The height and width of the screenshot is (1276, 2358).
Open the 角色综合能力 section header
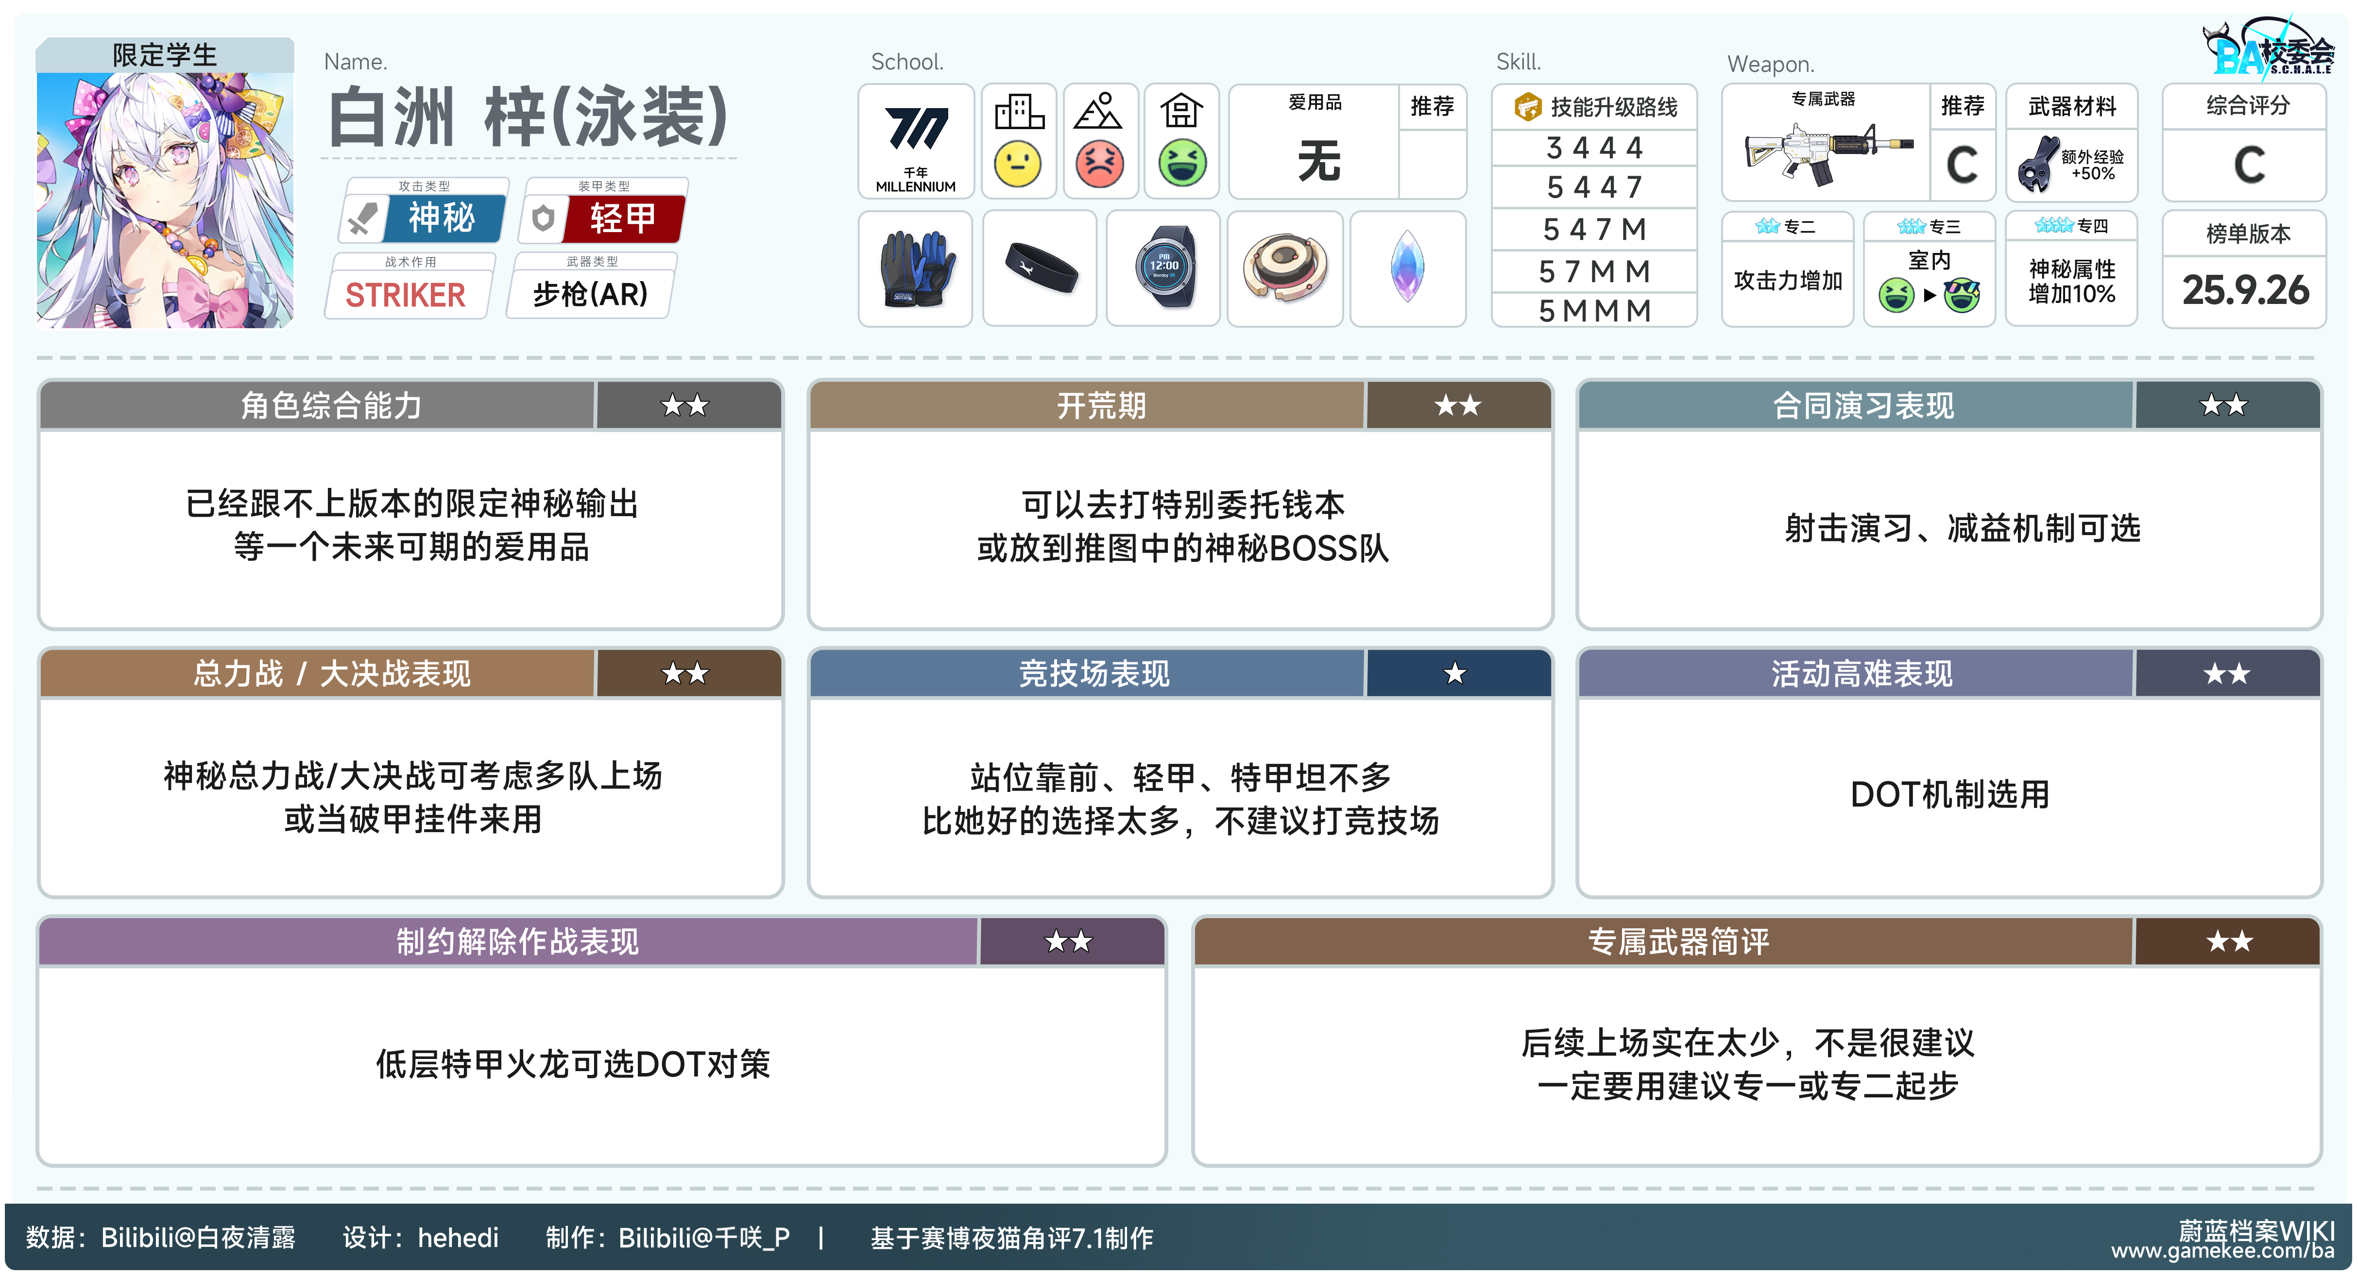click(x=331, y=405)
